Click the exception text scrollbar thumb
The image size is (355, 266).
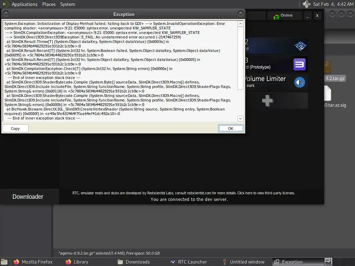pyautogui.click(x=241, y=58)
